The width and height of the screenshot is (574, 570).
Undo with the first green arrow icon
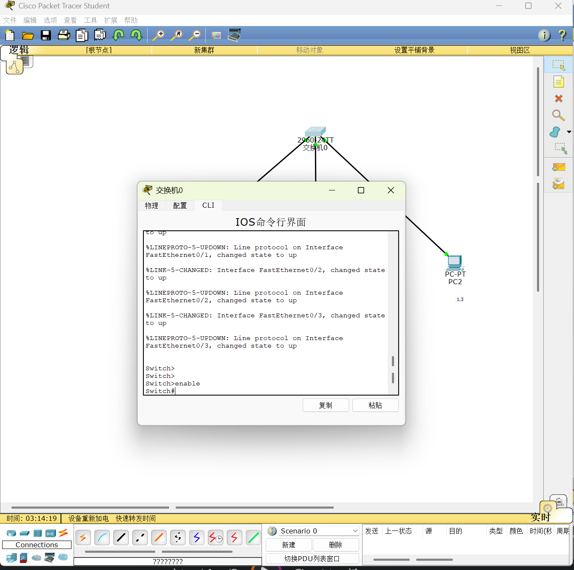(x=119, y=35)
